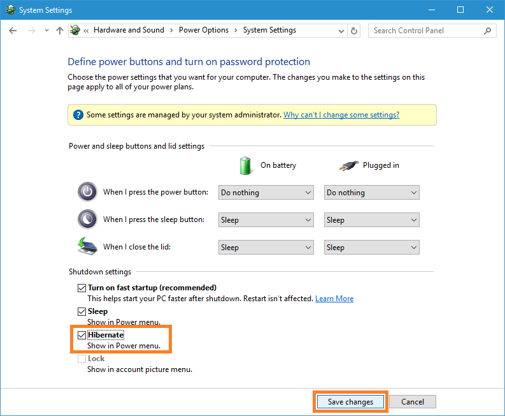Toggle Turn on fast startup checkbox

point(82,288)
